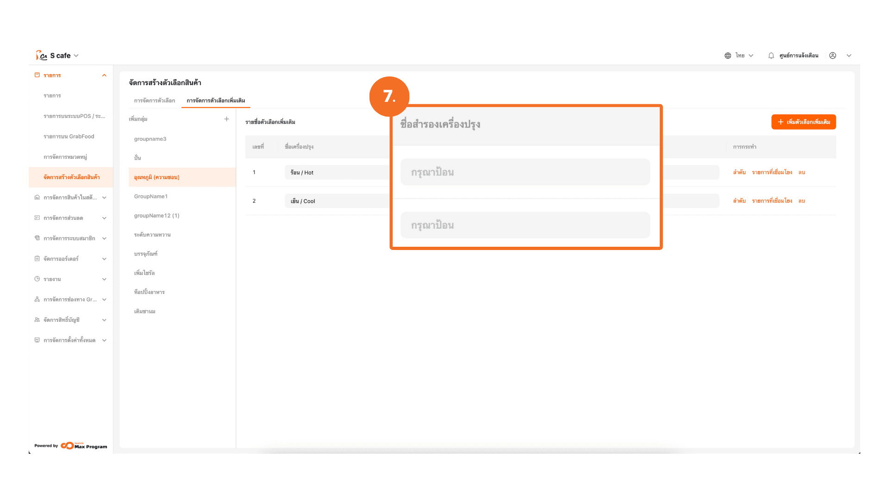The height and width of the screenshot is (500, 889).
Task: Collapse the รายการ sidebar section
Action: 104,75
